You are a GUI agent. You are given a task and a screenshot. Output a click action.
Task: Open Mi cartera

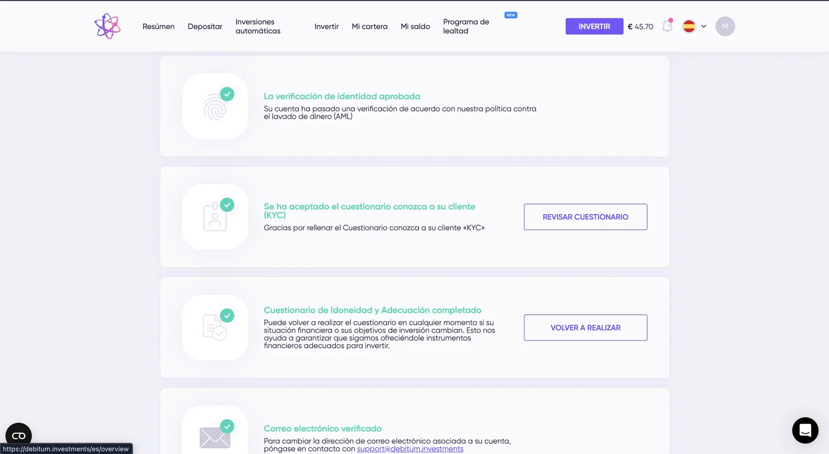pyautogui.click(x=369, y=26)
